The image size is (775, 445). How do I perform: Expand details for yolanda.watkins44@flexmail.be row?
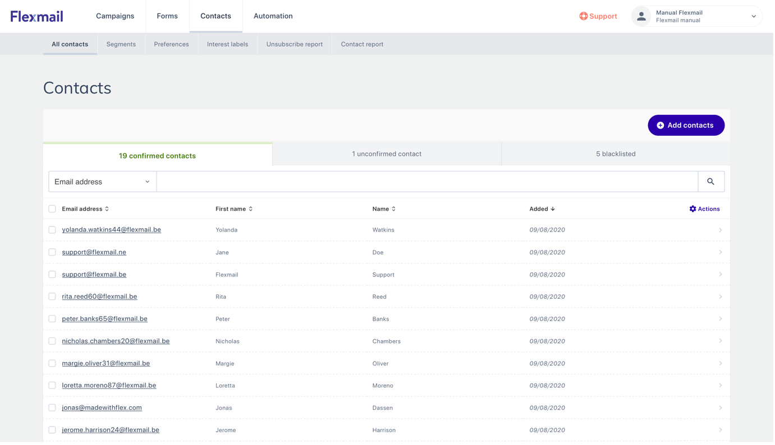(x=721, y=229)
